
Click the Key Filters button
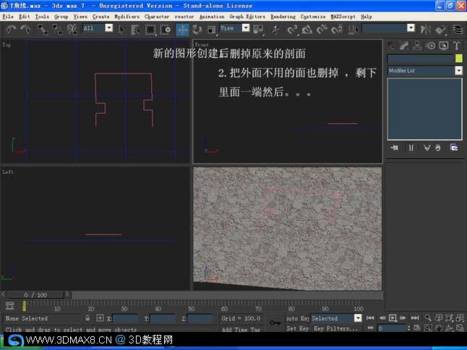[335, 328]
